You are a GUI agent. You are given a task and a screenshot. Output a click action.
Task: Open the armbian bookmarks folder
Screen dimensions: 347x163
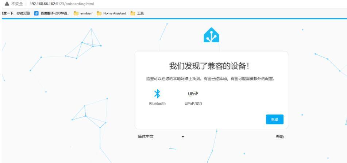[83, 13]
